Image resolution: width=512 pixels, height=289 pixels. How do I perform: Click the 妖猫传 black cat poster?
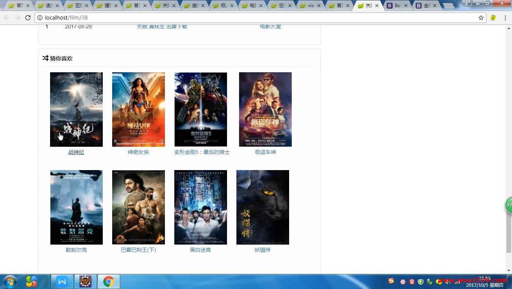[263, 207]
